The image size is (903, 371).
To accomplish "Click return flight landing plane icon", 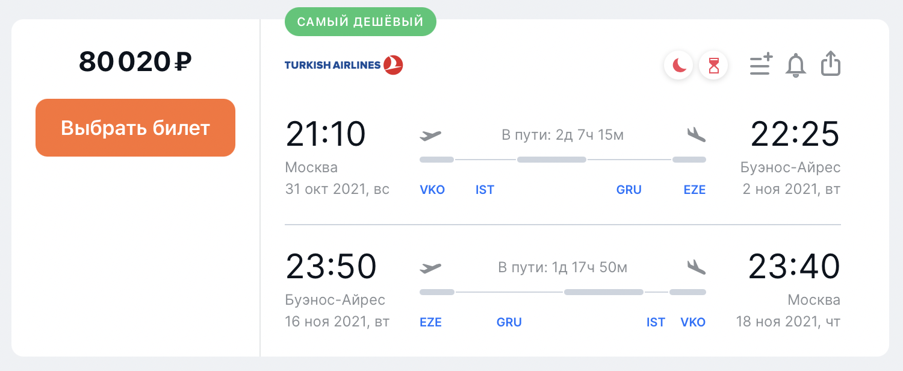I will [x=695, y=267].
